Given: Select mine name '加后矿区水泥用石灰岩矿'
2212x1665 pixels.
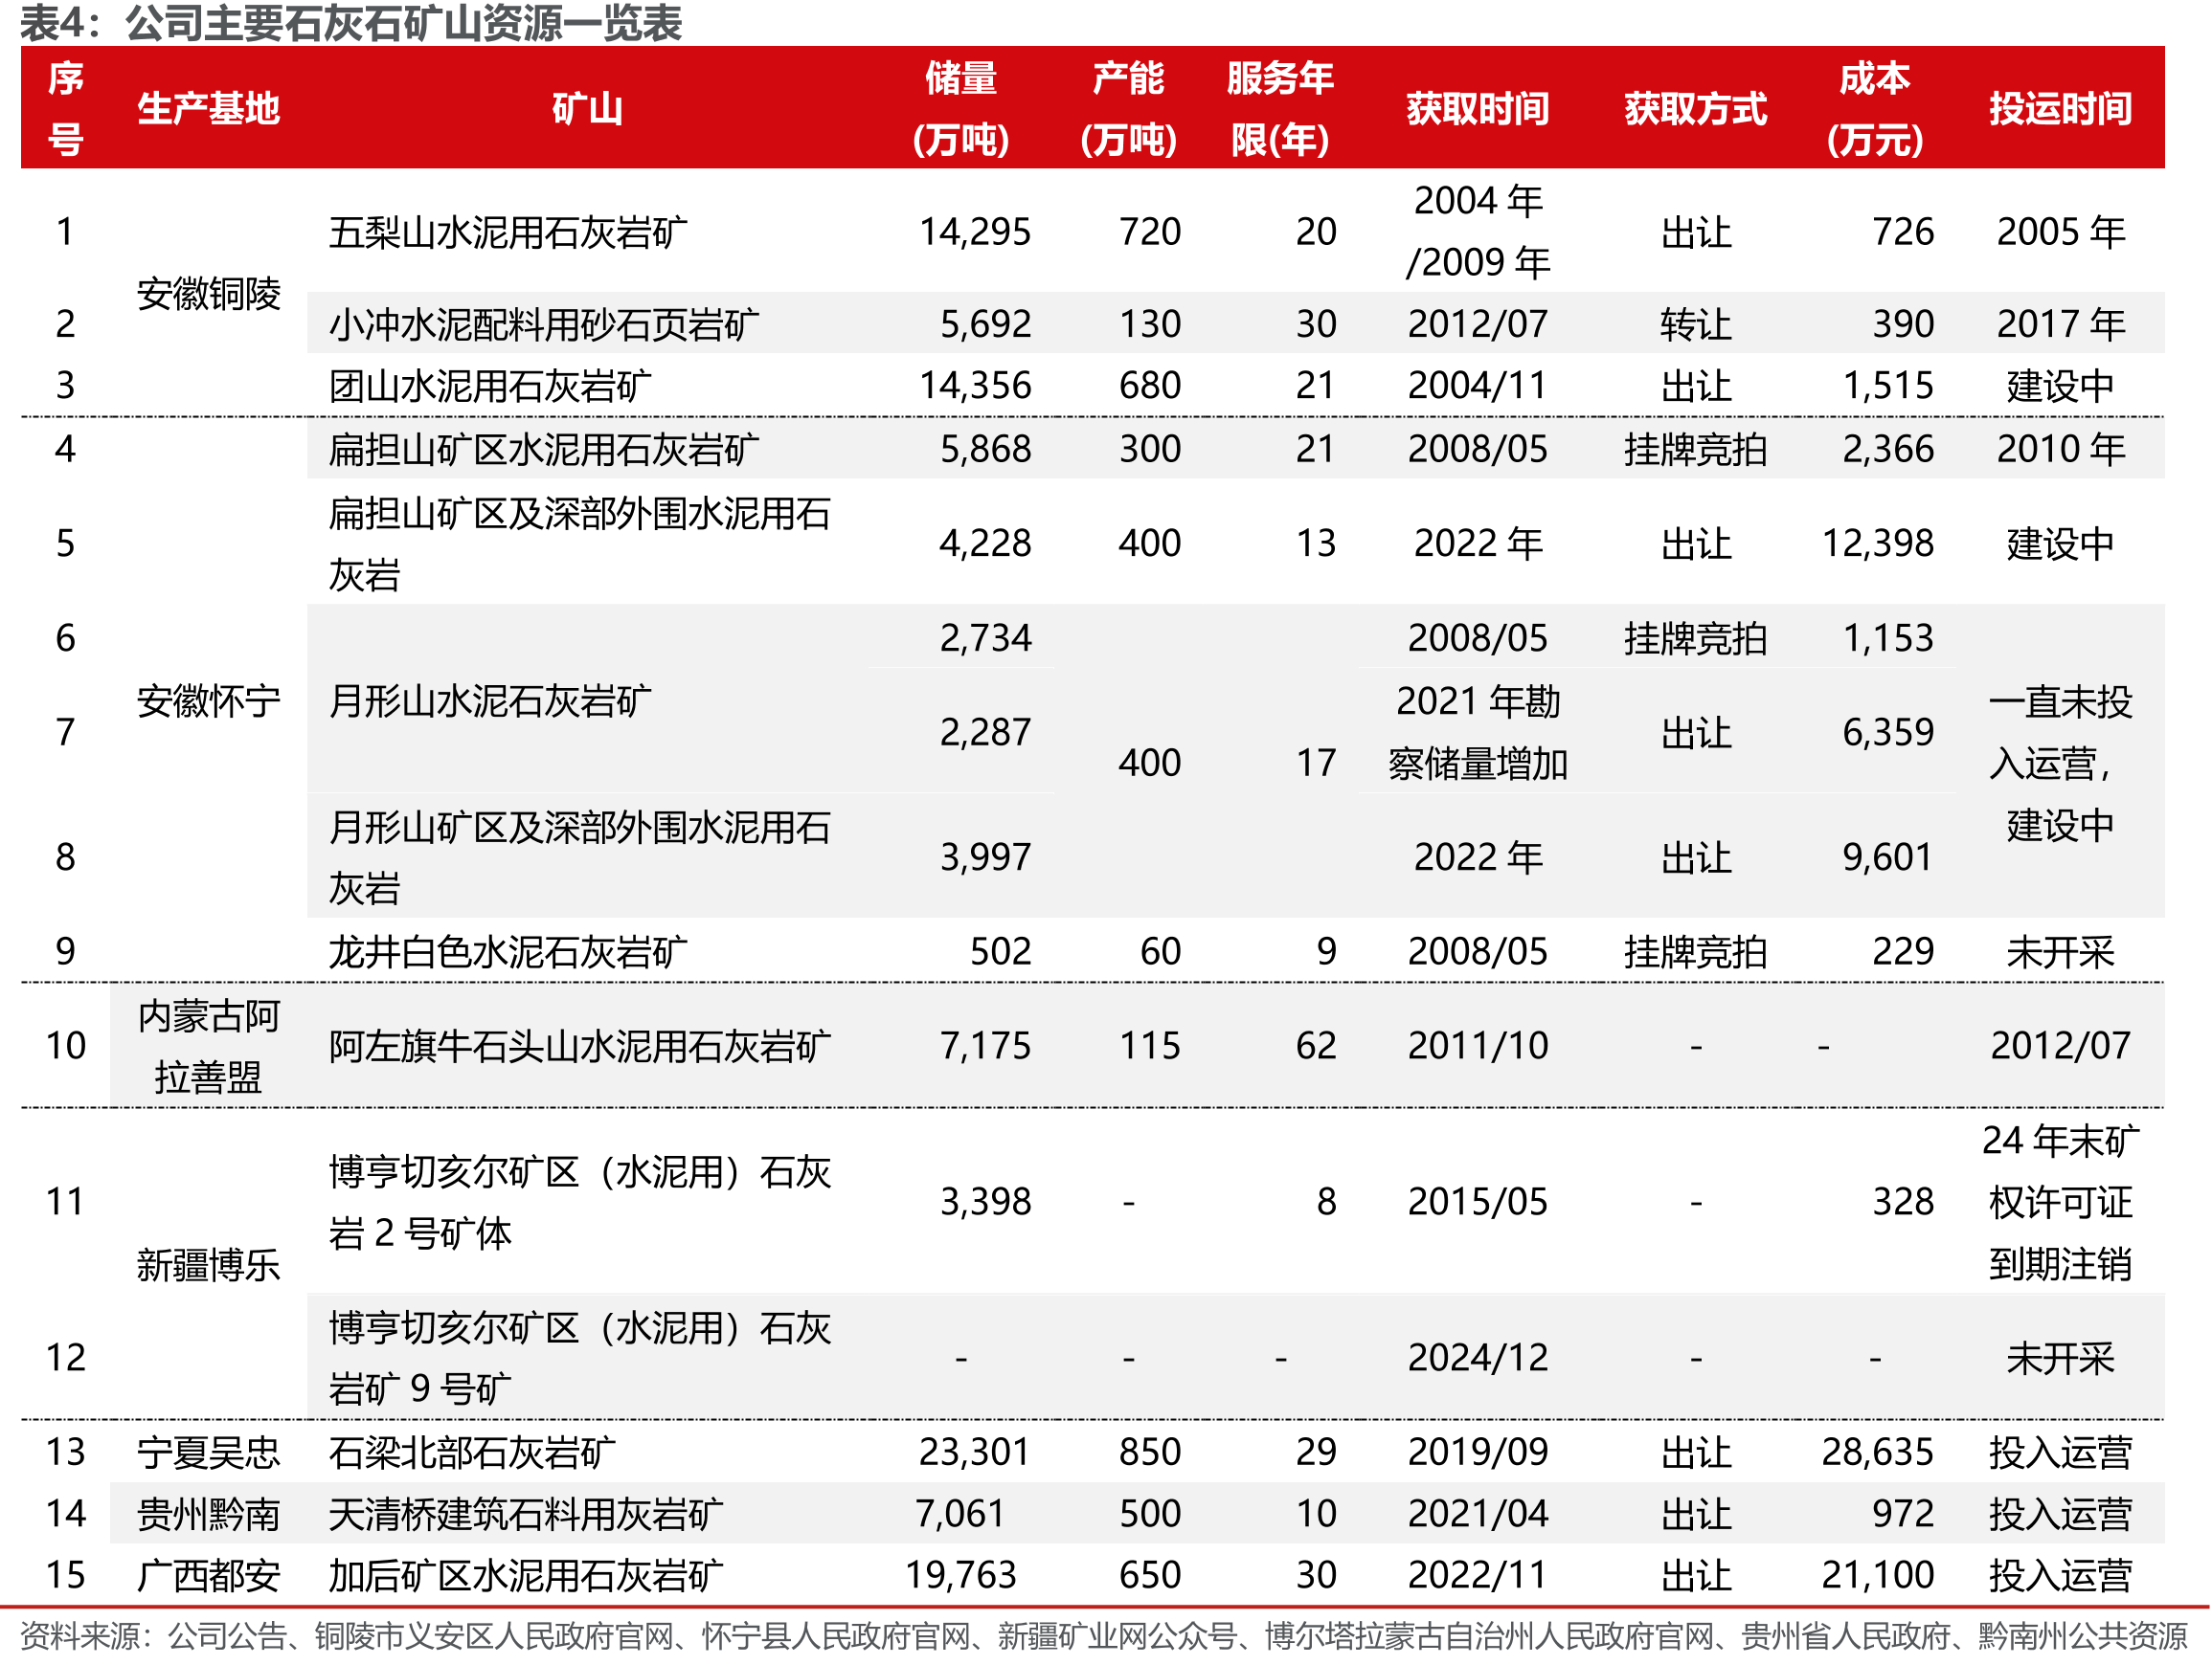Looking at the screenshot, I should tap(526, 1576).
